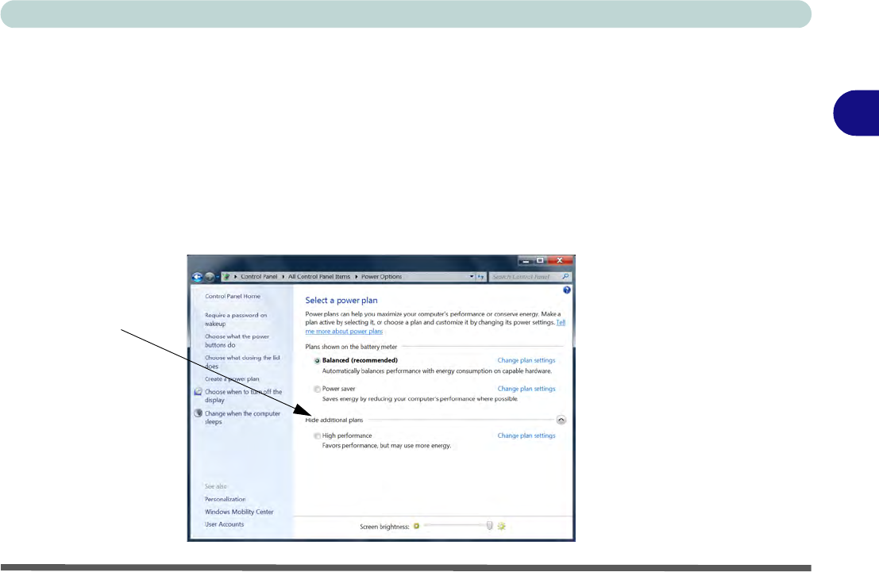Select the Power saver plan
Screen dimensions: 879x572
[x=318, y=389]
